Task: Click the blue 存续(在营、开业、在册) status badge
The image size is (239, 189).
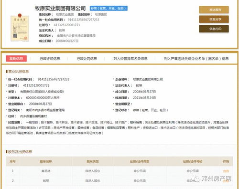Action: [x=109, y=8]
